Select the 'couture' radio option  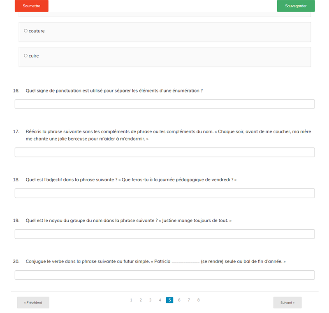pos(26,31)
